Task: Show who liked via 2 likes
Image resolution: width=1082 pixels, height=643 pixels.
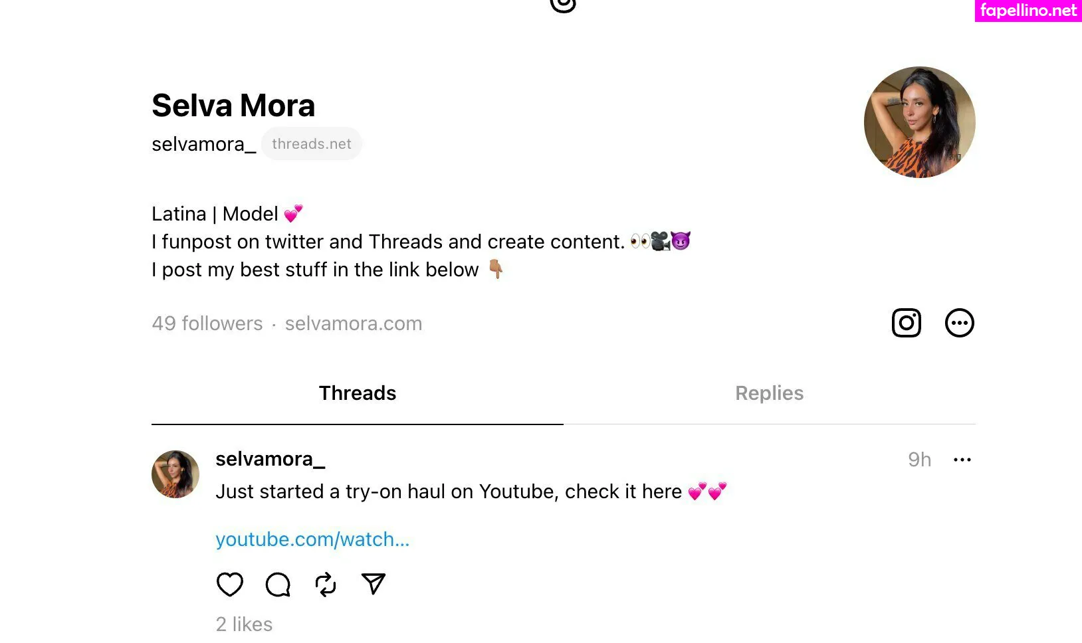Action: coord(244,624)
